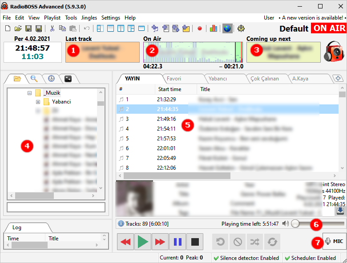
Task: Select the fourth window layout icon
Action: [131, 28]
